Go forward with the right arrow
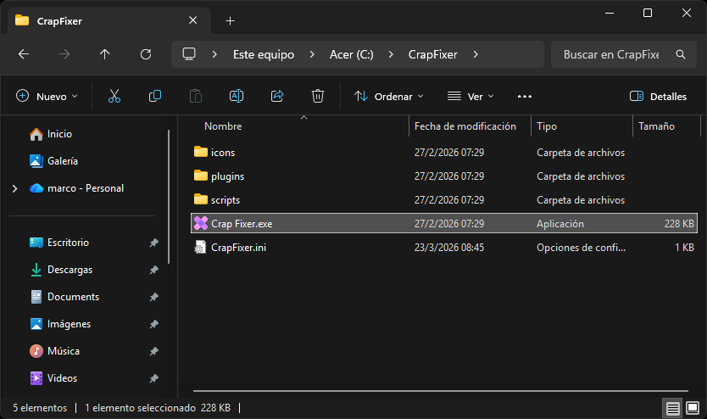 pyautogui.click(x=64, y=54)
